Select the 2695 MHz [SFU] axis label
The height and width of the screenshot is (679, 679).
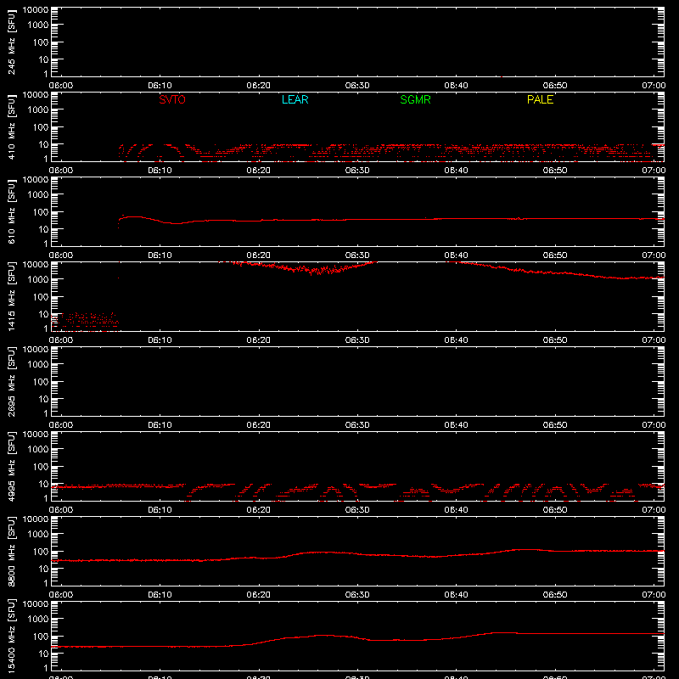(12, 382)
